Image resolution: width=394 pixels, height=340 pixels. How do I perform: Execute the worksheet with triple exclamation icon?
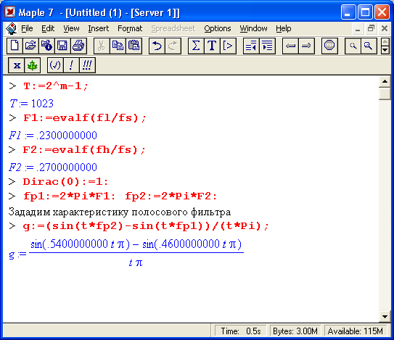(x=87, y=65)
